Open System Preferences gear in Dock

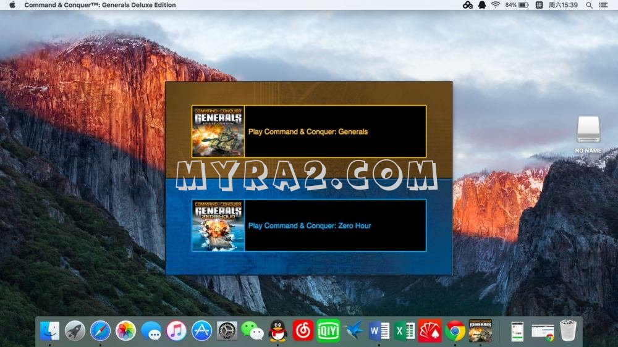(227, 331)
